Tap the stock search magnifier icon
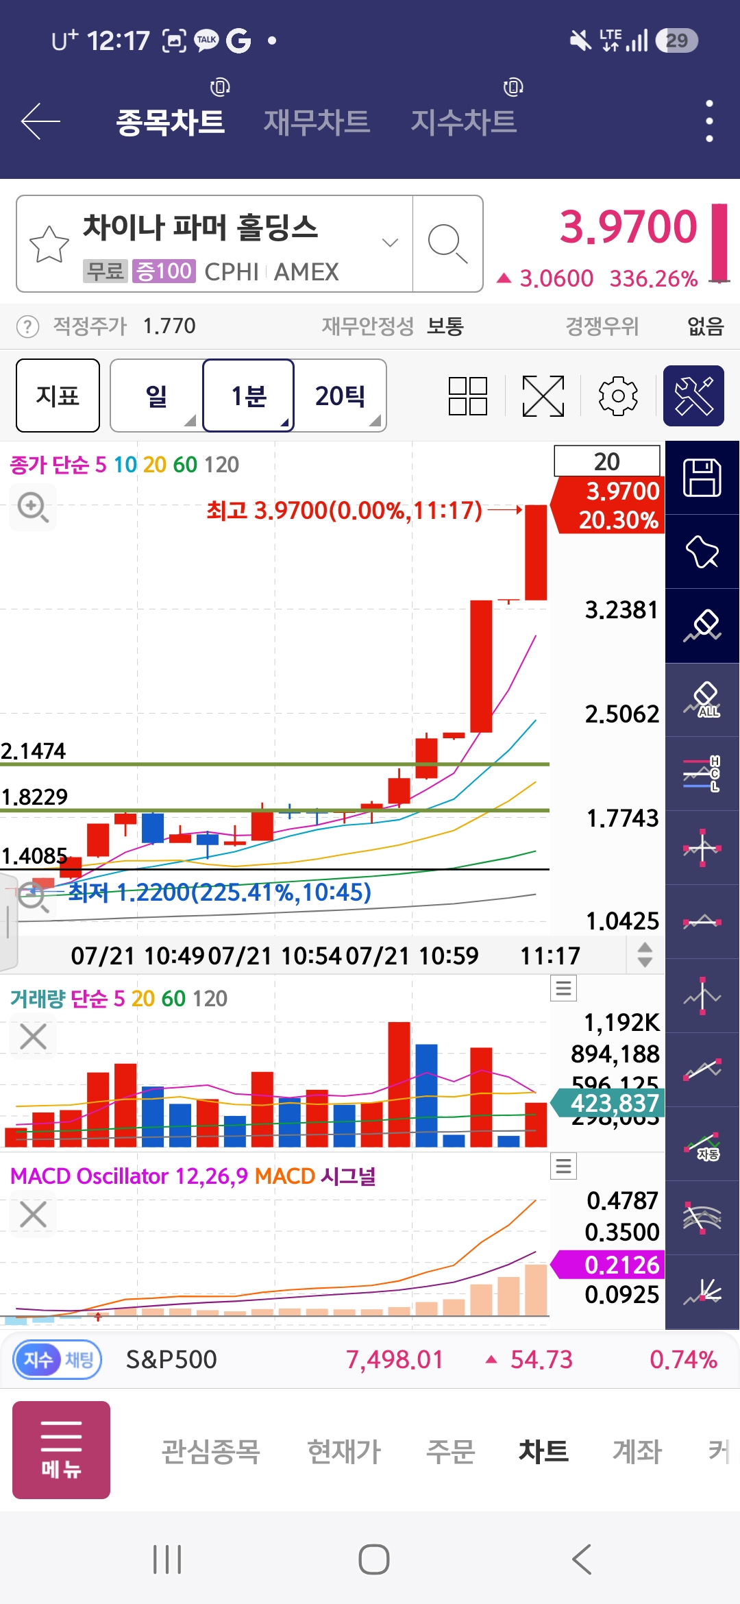Screen dimensions: 740x1604 tap(447, 243)
